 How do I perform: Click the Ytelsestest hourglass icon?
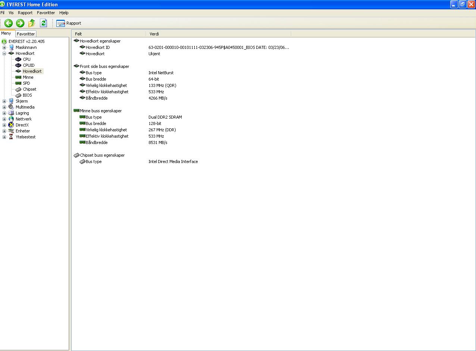pyautogui.click(x=11, y=137)
